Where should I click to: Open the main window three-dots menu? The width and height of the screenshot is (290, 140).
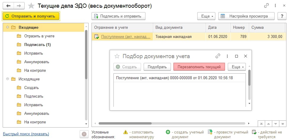pos(275,6)
